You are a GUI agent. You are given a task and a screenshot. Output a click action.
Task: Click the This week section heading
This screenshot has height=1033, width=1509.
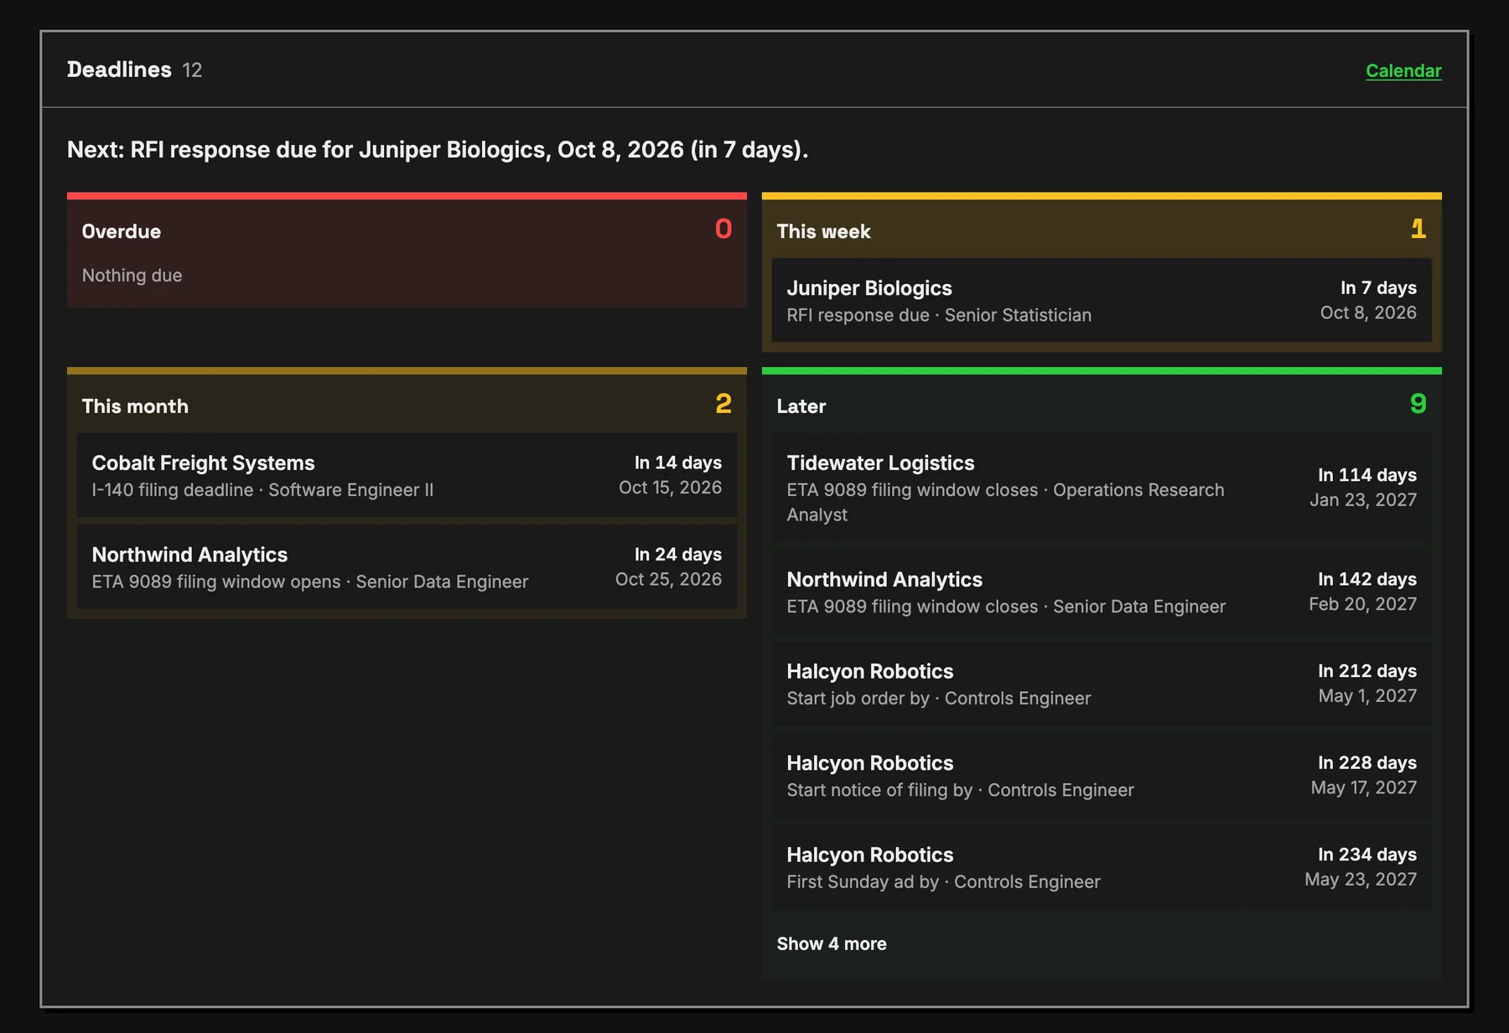pyautogui.click(x=823, y=231)
